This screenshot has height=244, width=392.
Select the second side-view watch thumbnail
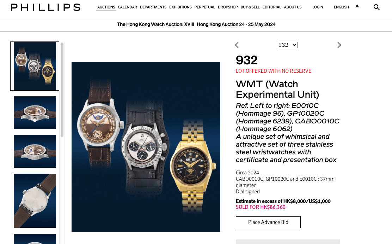coord(35,151)
